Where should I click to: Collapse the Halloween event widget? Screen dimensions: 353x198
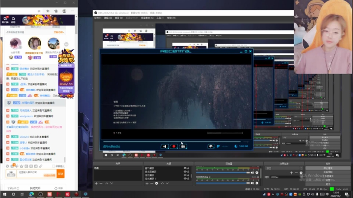(x=66, y=44)
